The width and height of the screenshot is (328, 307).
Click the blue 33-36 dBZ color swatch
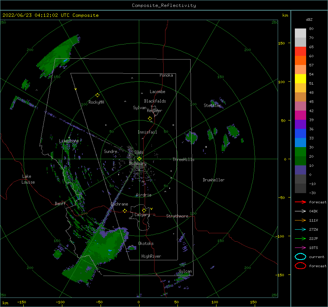pos(300,134)
